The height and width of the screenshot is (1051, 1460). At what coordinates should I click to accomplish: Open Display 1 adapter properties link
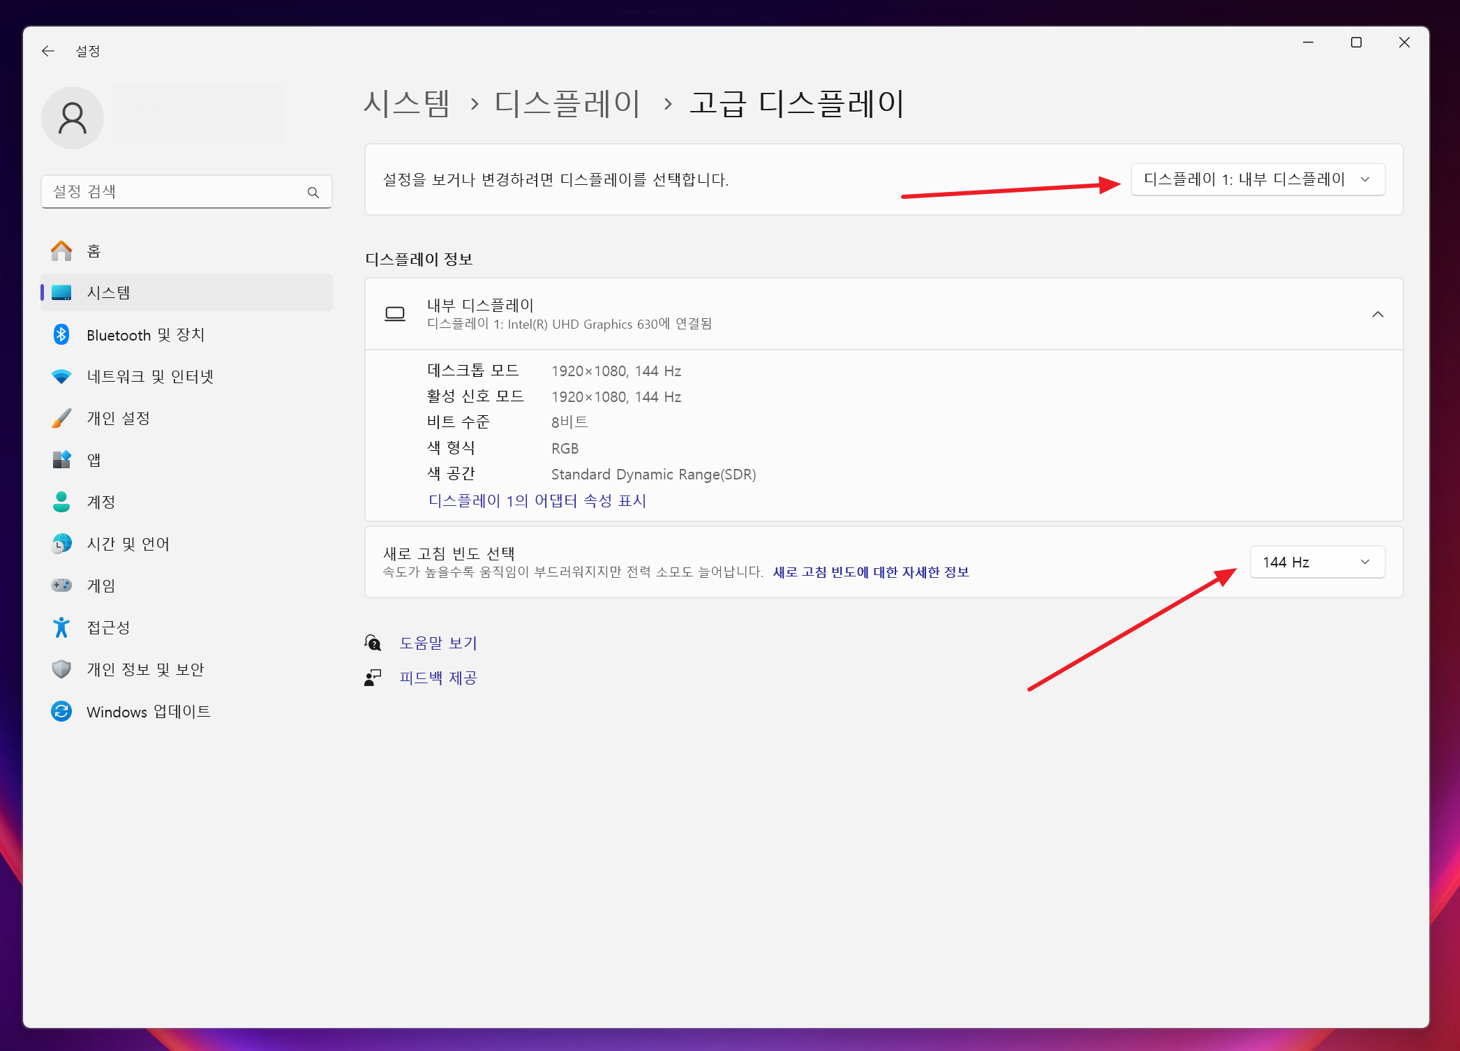click(x=537, y=500)
